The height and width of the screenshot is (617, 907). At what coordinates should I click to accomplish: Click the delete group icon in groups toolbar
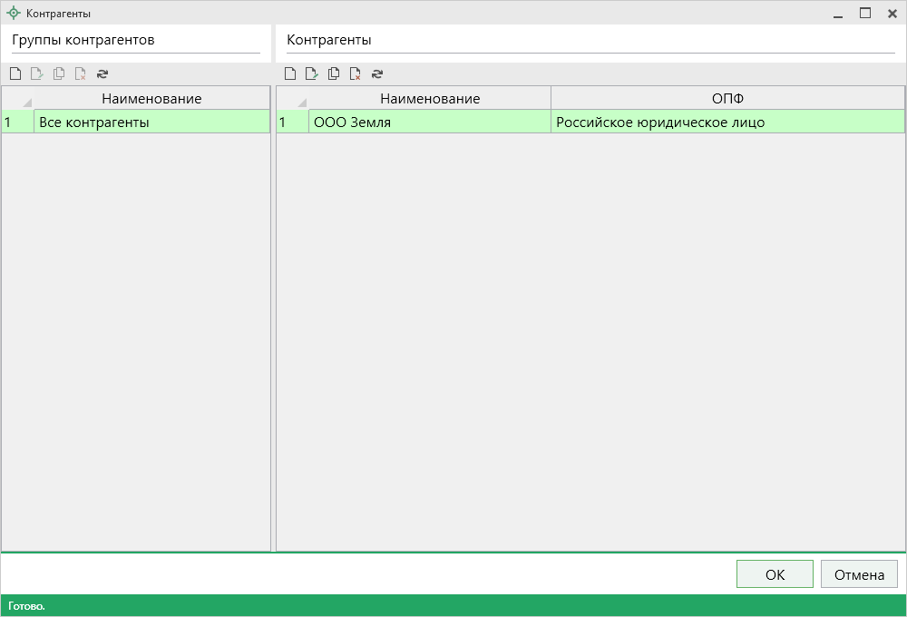point(80,74)
